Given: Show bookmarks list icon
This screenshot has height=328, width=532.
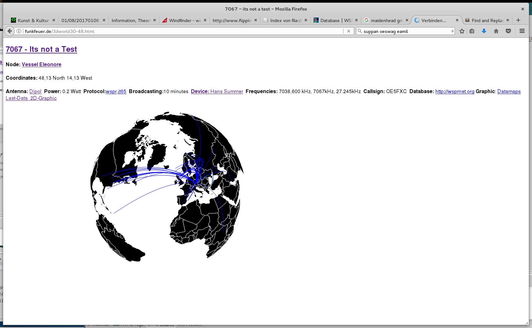Looking at the screenshot, I should 472,31.
